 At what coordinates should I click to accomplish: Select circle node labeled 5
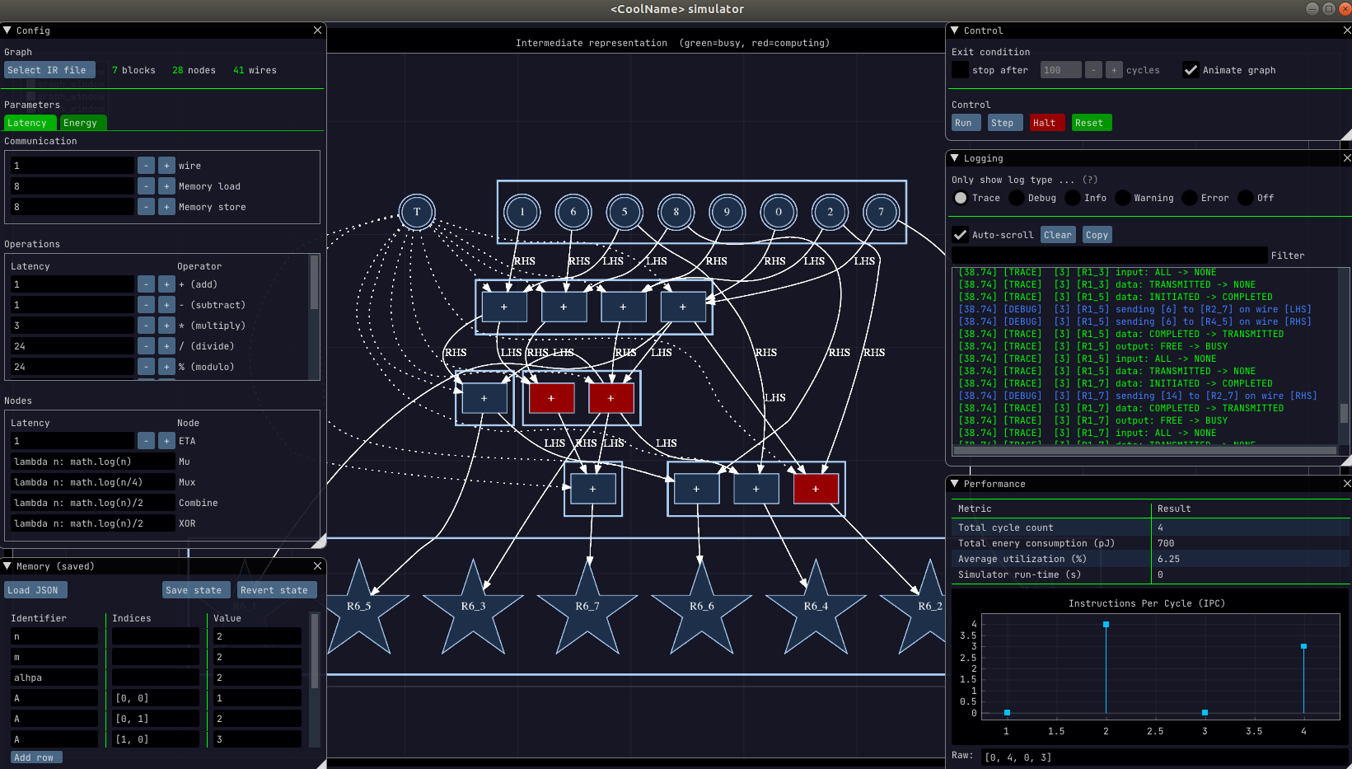click(625, 212)
